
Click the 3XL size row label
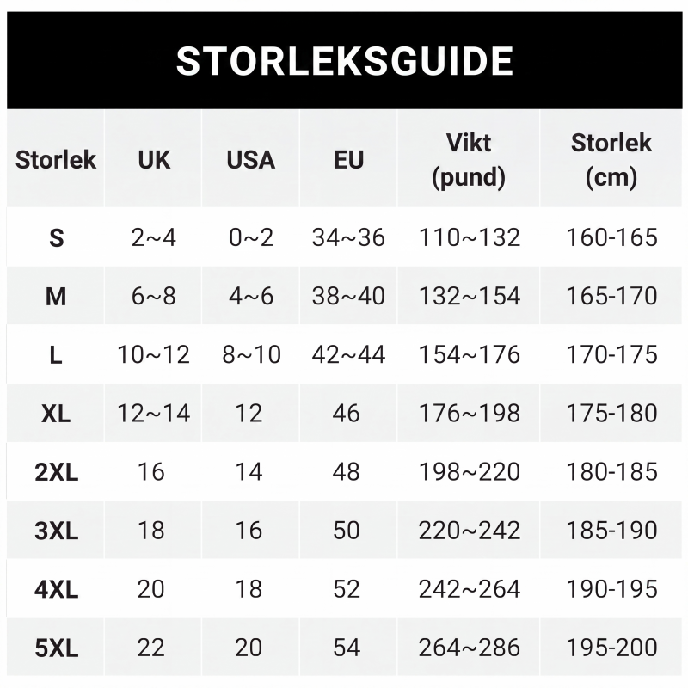pyautogui.click(x=56, y=530)
